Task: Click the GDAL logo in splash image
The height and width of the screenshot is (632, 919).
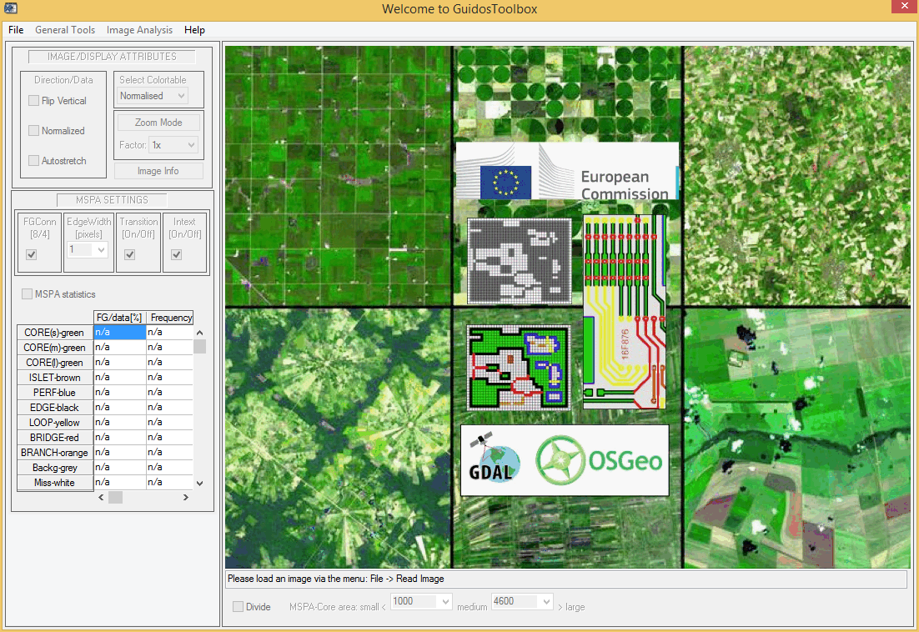Action: pos(494,459)
